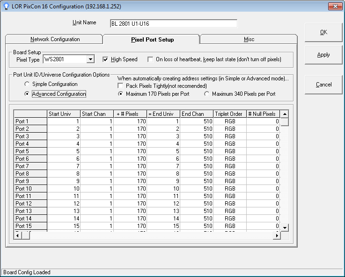The image size is (345, 277).
Task: Select Simple Configuration radio button
Action: [x=27, y=84]
